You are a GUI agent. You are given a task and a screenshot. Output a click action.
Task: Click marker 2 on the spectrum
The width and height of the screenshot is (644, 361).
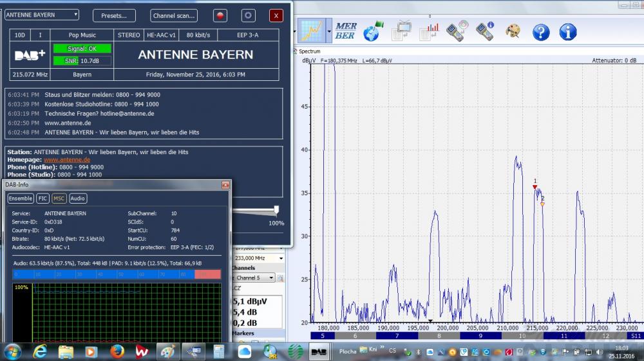point(542,204)
